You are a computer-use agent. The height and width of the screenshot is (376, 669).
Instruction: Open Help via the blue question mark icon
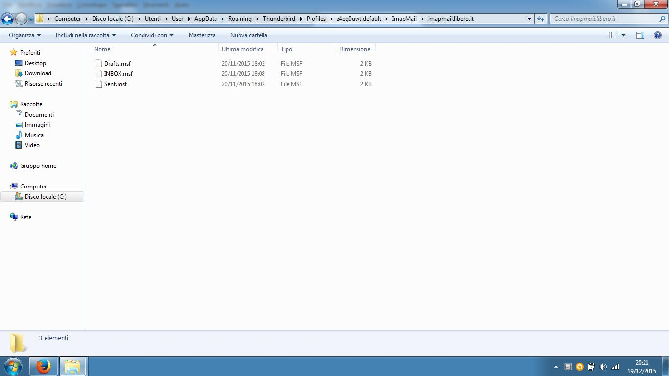pos(658,35)
